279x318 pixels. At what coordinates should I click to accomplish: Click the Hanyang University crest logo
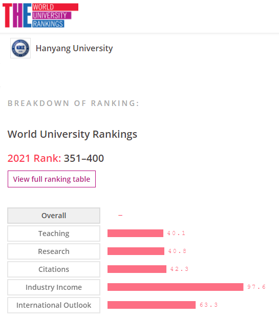(20, 48)
